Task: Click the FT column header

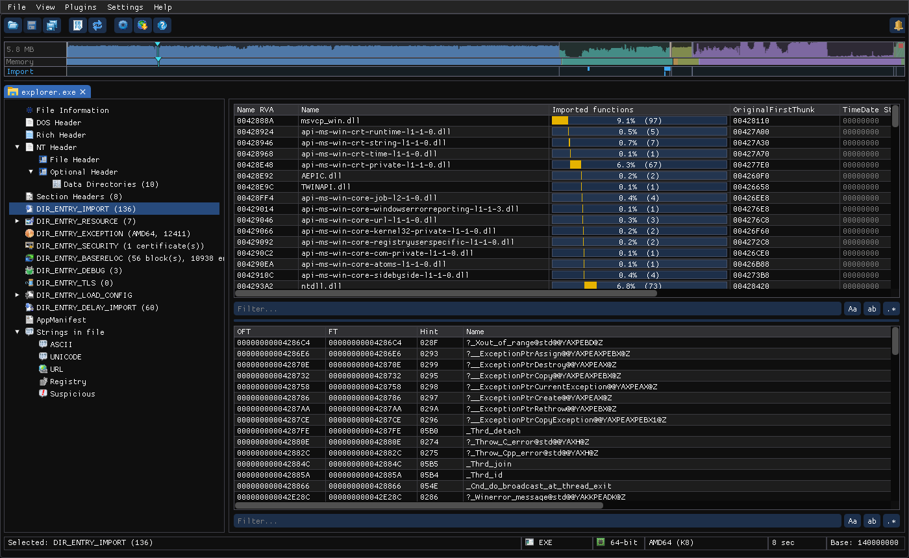Action: 371,332
